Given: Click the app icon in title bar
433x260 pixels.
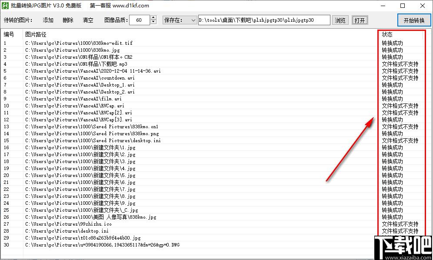Looking at the screenshot, I should coord(5,6).
